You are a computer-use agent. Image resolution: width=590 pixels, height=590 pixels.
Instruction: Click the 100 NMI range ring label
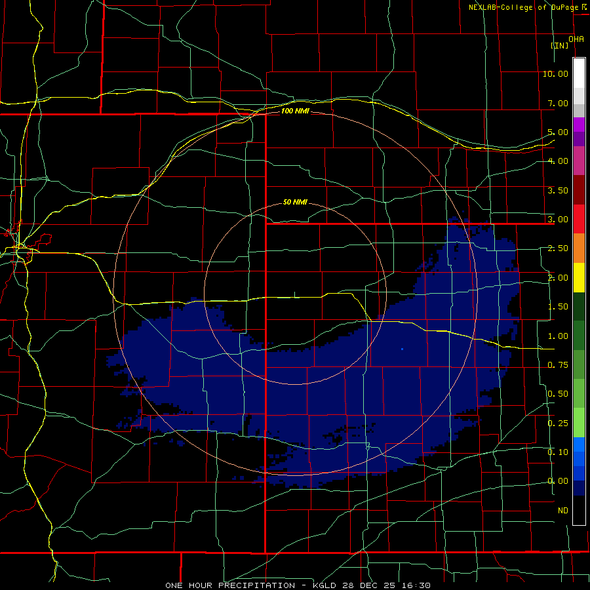pyautogui.click(x=295, y=111)
